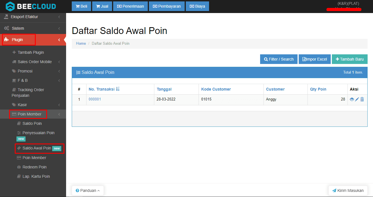Click the ticket icon beside Saldo Awal Poin

(x=19, y=148)
